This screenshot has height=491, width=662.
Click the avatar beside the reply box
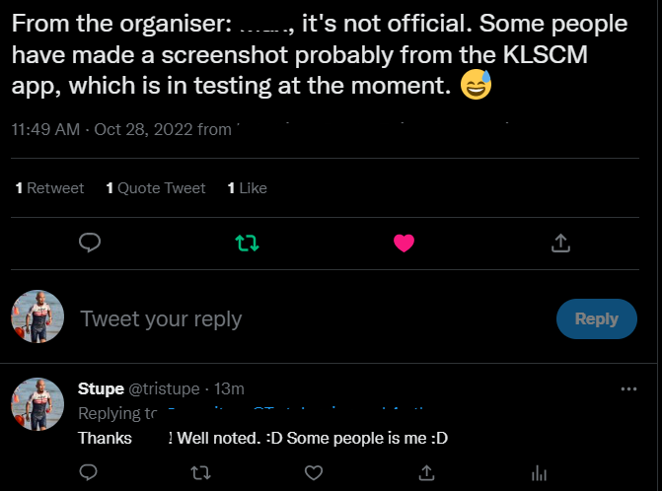(37, 316)
